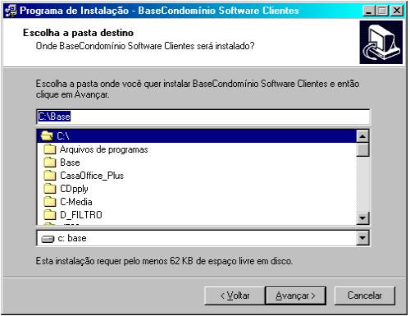Click the destination path input field
Screen dimensions: 410x316
click(203, 117)
